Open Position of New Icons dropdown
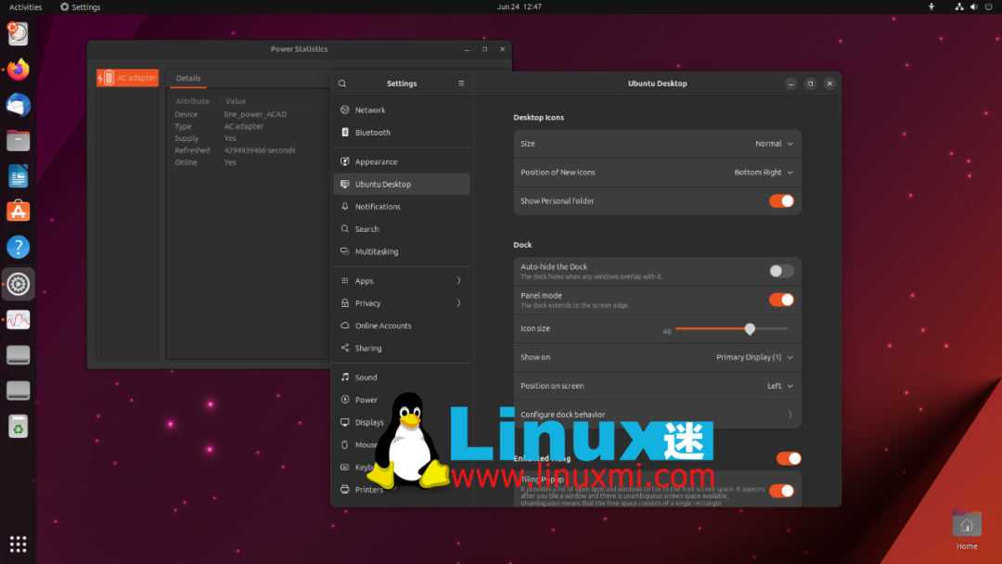1002x564 pixels. (x=764, y=173)
